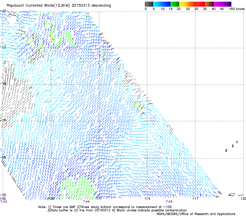
Task: Click the date 20150313 in the title
Action: pos(81,6)
